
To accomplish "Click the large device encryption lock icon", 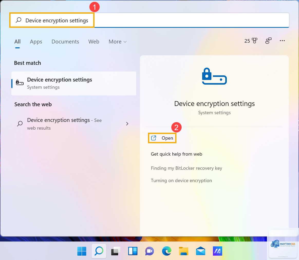I will [214, 76].
